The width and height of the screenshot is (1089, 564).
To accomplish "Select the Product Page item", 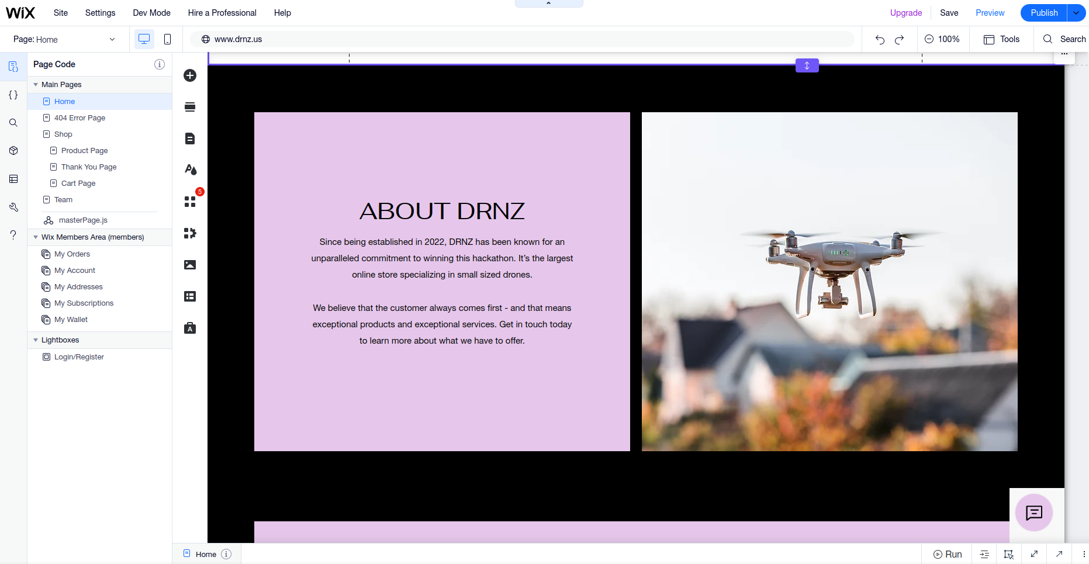I will pyautogui.click(x=100, y=151).
